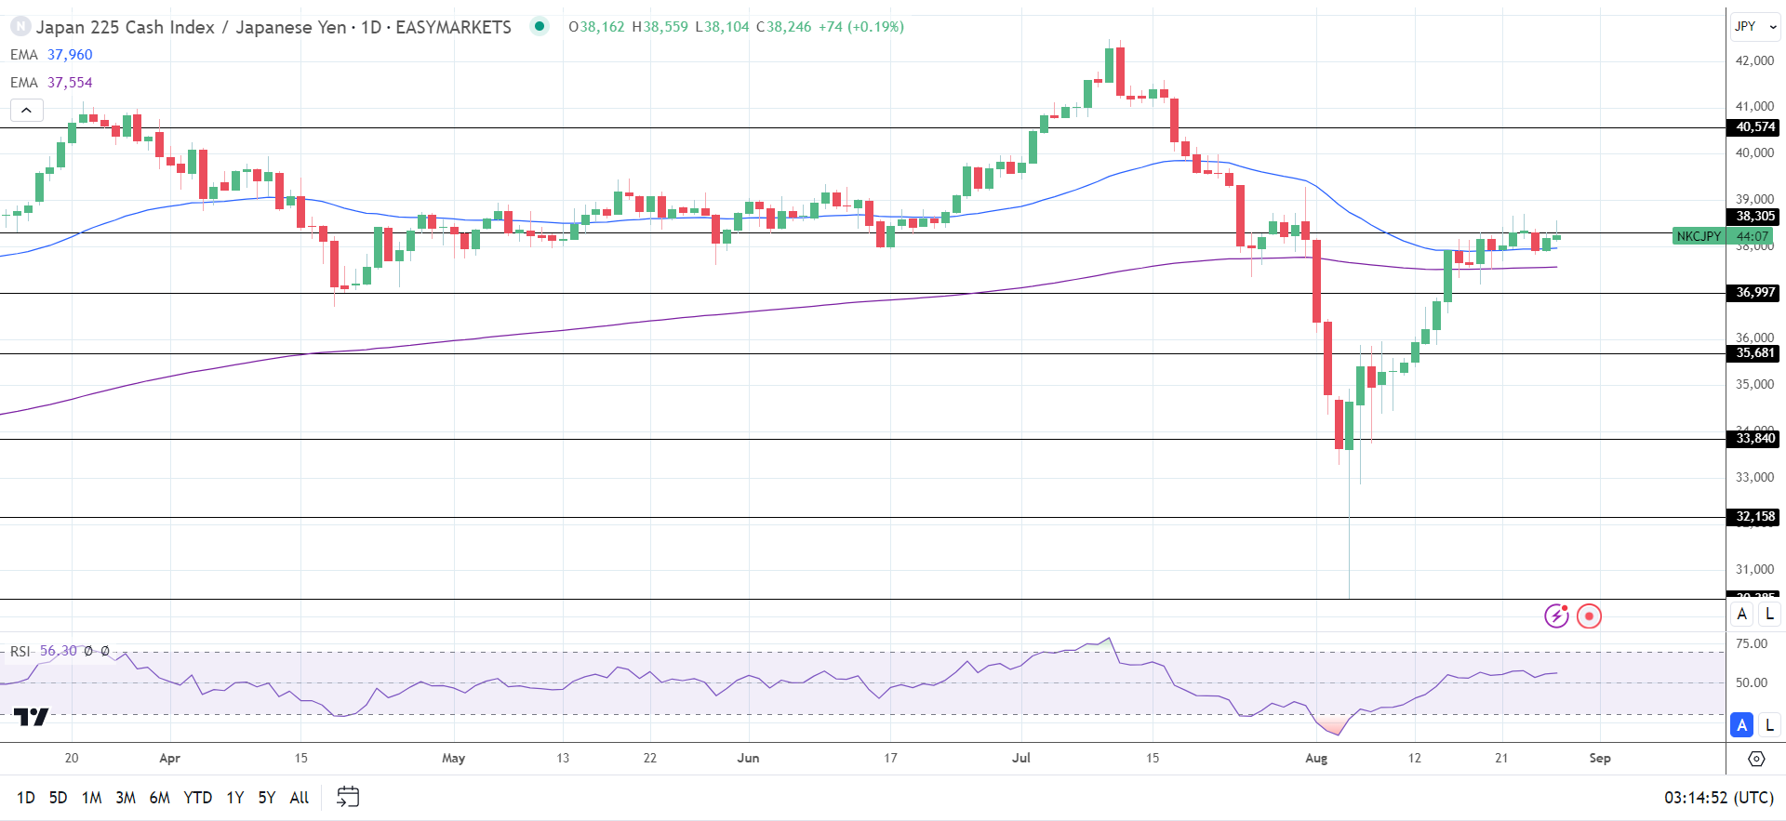Click the closing price C38,246 value
The image size is (1786, 821).
(x=783, y=27)
